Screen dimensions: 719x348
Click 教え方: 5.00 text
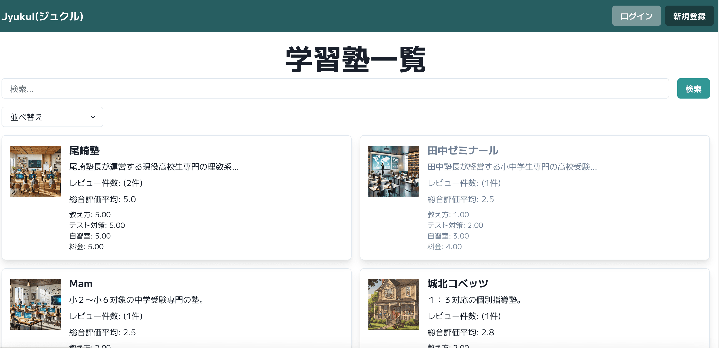[90, 214]
